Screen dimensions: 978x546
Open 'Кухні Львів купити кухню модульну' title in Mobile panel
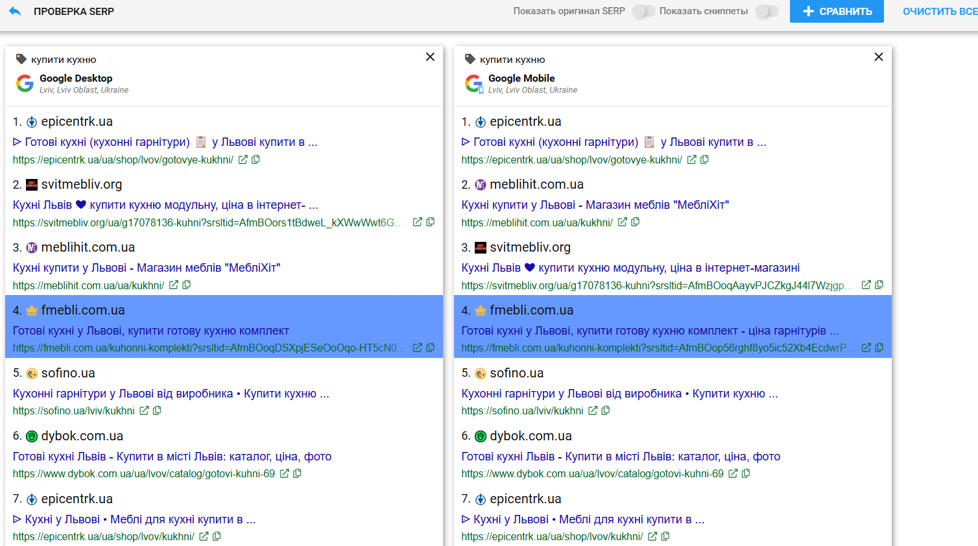630,268
